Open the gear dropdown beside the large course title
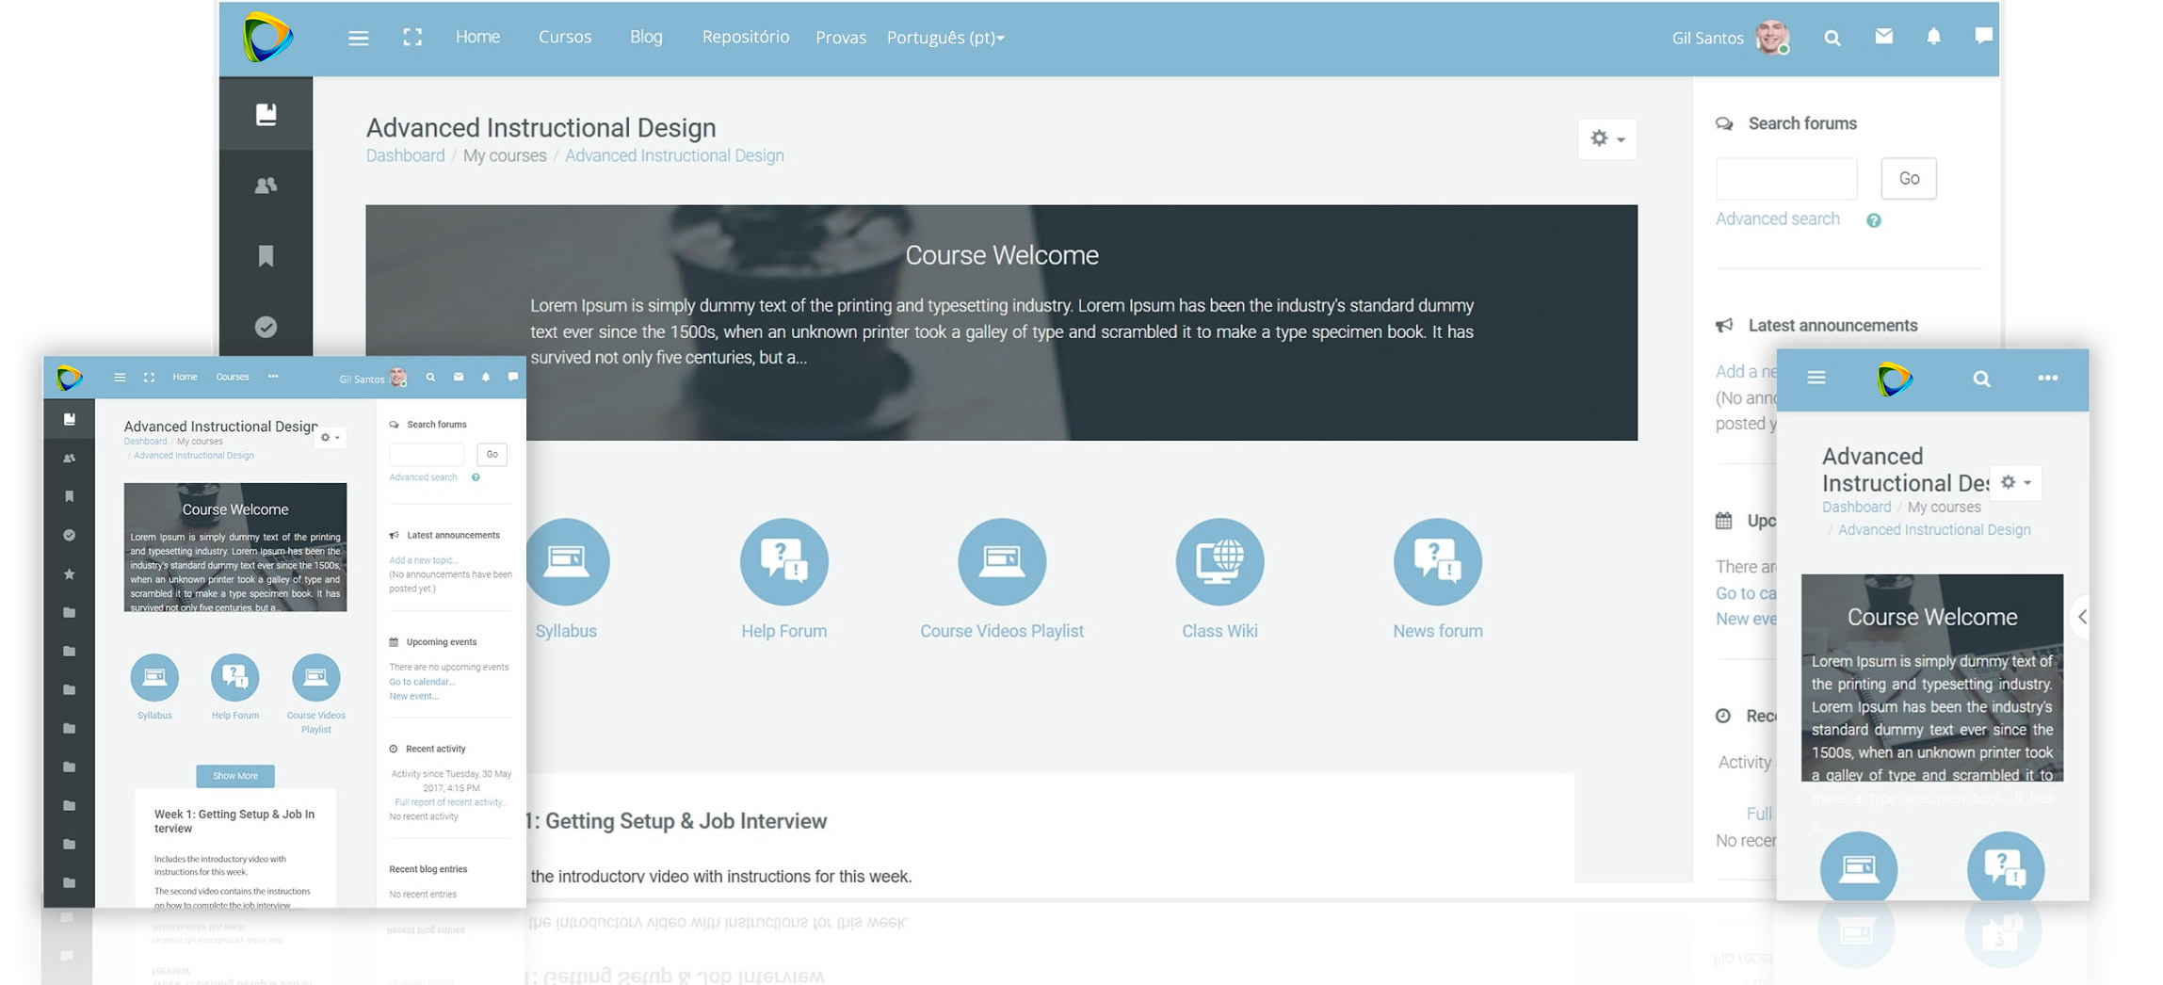Screen dimensions: 2163x985 pyautogui.click(x=1606, y=138)
